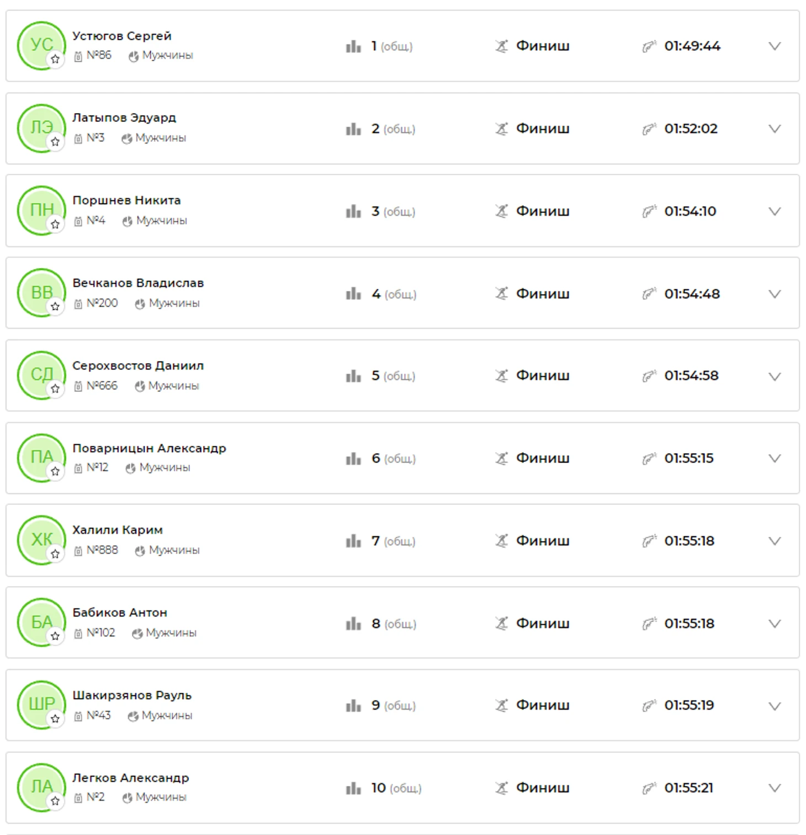Click the СД avatar circle

click(41, 375)
